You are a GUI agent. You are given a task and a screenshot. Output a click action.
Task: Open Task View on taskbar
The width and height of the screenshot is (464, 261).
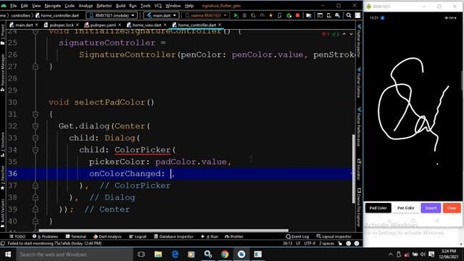141,254
